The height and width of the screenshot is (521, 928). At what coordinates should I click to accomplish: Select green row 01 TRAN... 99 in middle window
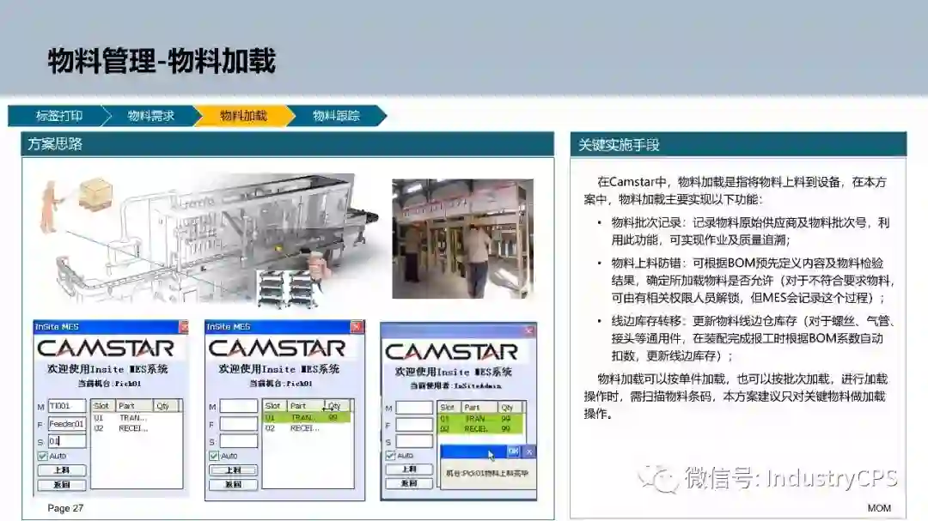point(307,417)
